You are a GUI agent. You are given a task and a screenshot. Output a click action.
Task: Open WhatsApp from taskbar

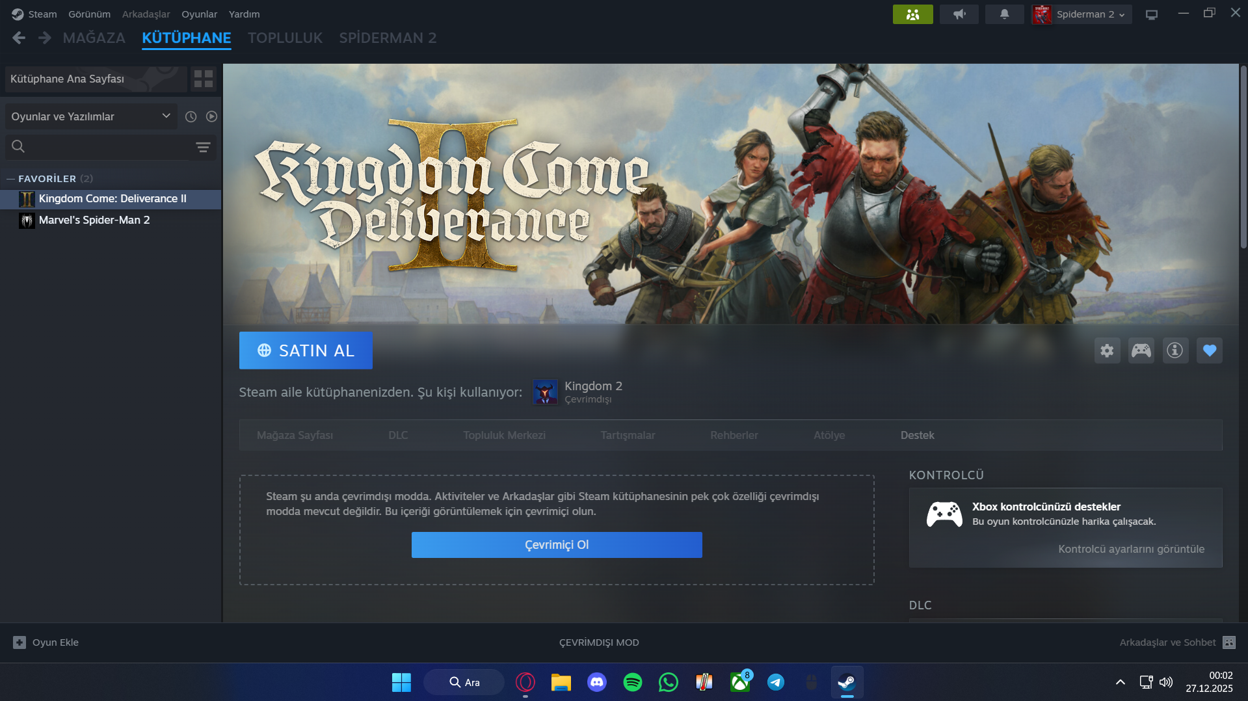click(668, 682)
